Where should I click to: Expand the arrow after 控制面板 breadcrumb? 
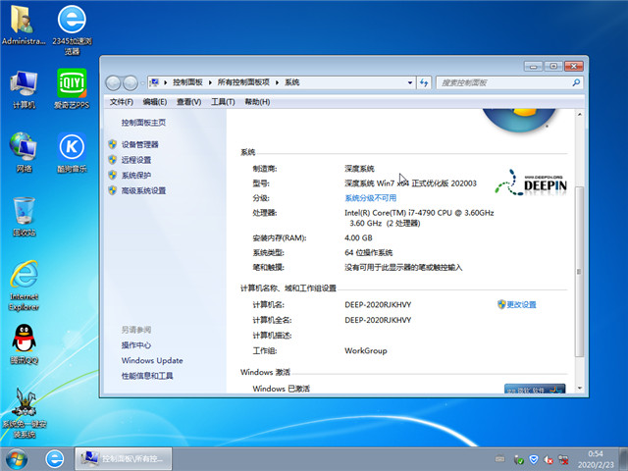pos(210,82)
